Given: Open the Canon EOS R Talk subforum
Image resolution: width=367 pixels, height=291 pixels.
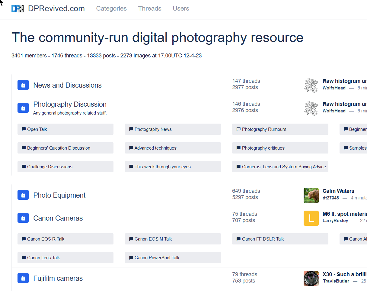Looking at the screenshot, I should click(65, 239).
